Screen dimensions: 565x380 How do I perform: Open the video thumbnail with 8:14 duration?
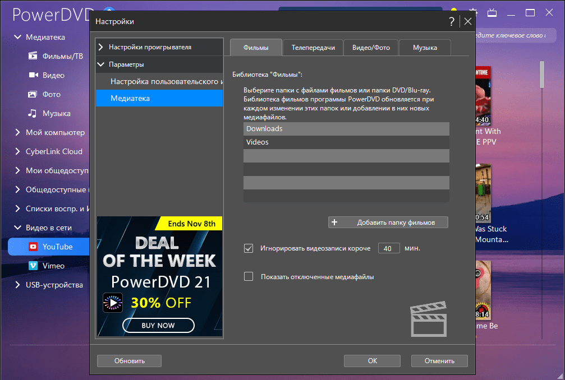pyautogui.click(x=483, y=290)
